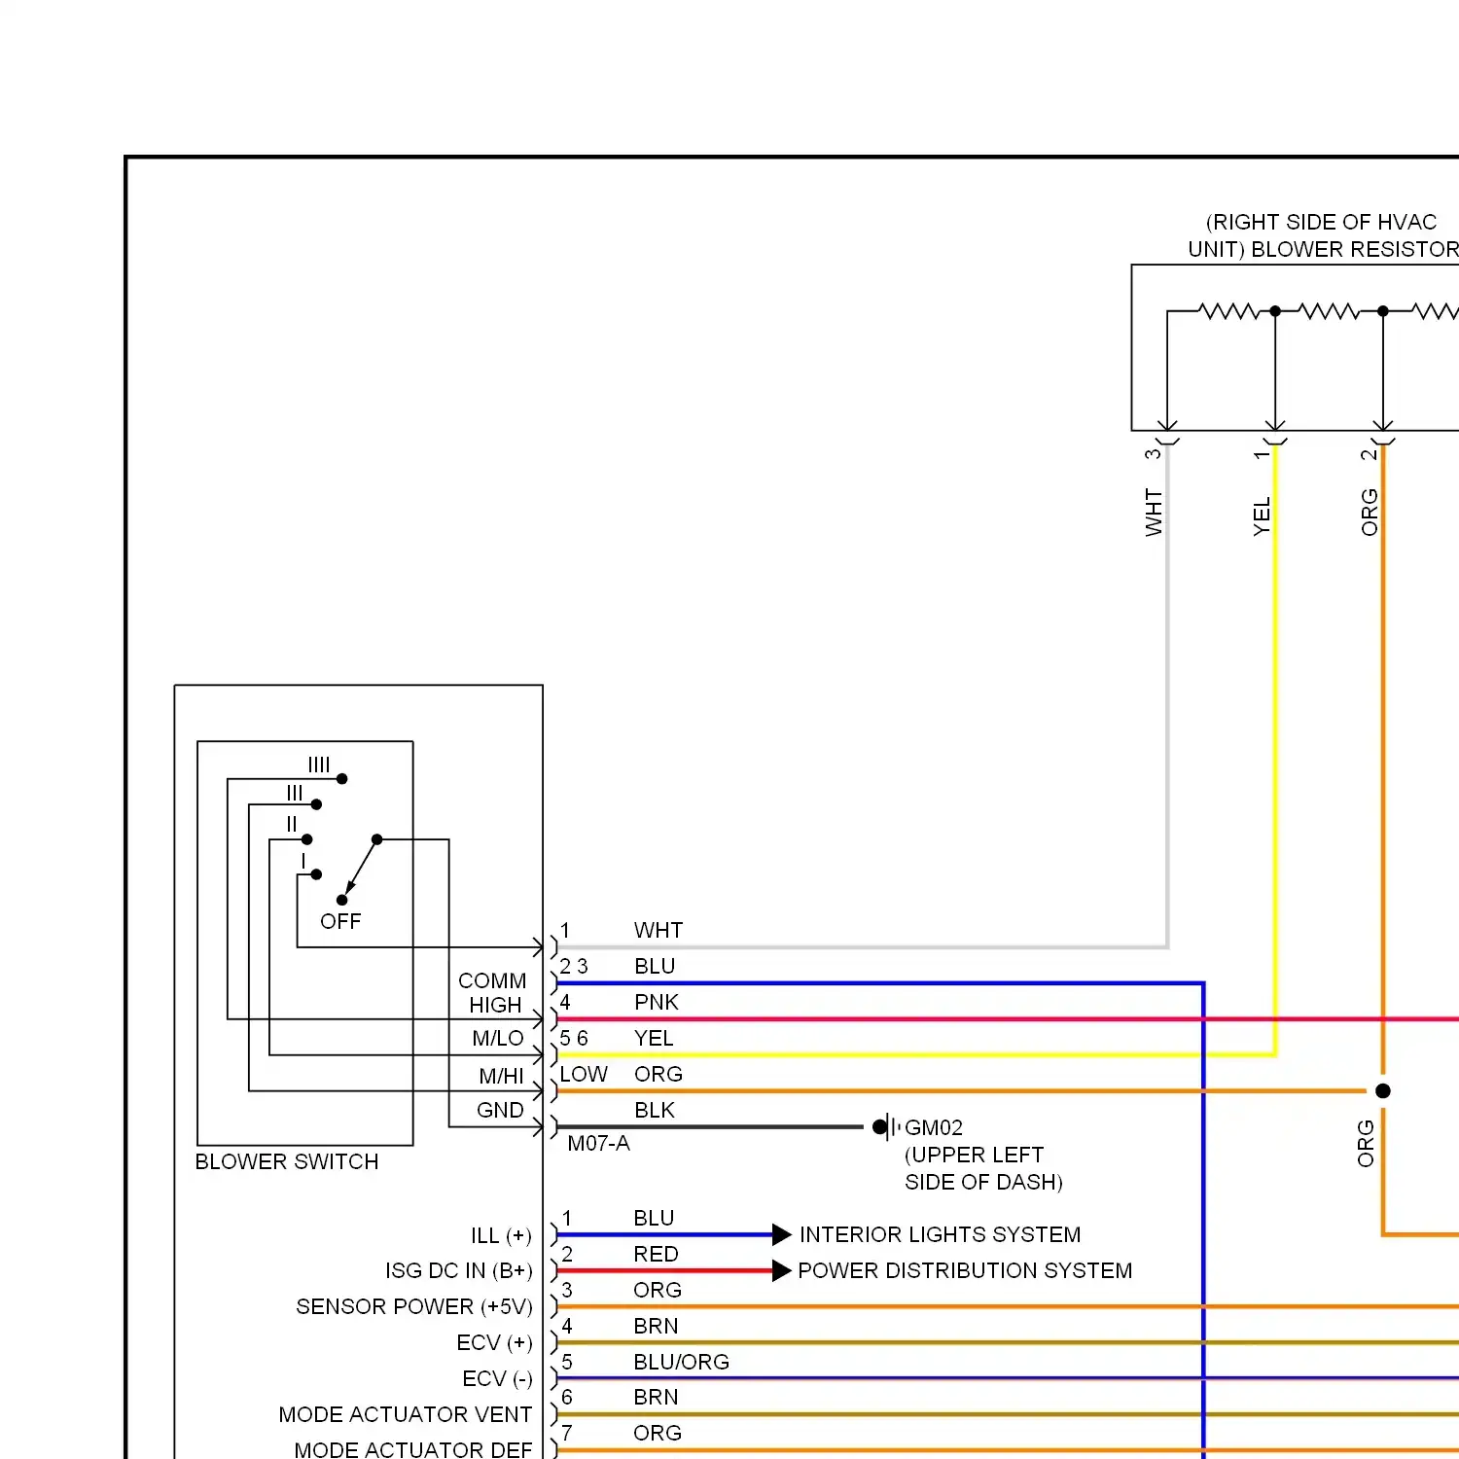Click the WHT label on switch pin 1 wire
1459x1459 pixels.
pyautogui.click(x=658, y=930)
